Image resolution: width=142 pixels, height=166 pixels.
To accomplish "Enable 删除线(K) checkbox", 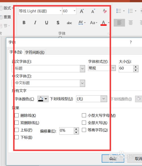I will point(16,115).
